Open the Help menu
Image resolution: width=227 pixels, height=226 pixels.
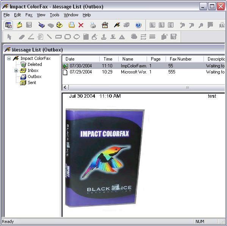click(86, 15)
